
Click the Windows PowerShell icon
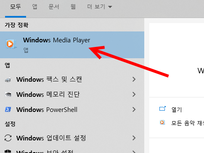8,109
